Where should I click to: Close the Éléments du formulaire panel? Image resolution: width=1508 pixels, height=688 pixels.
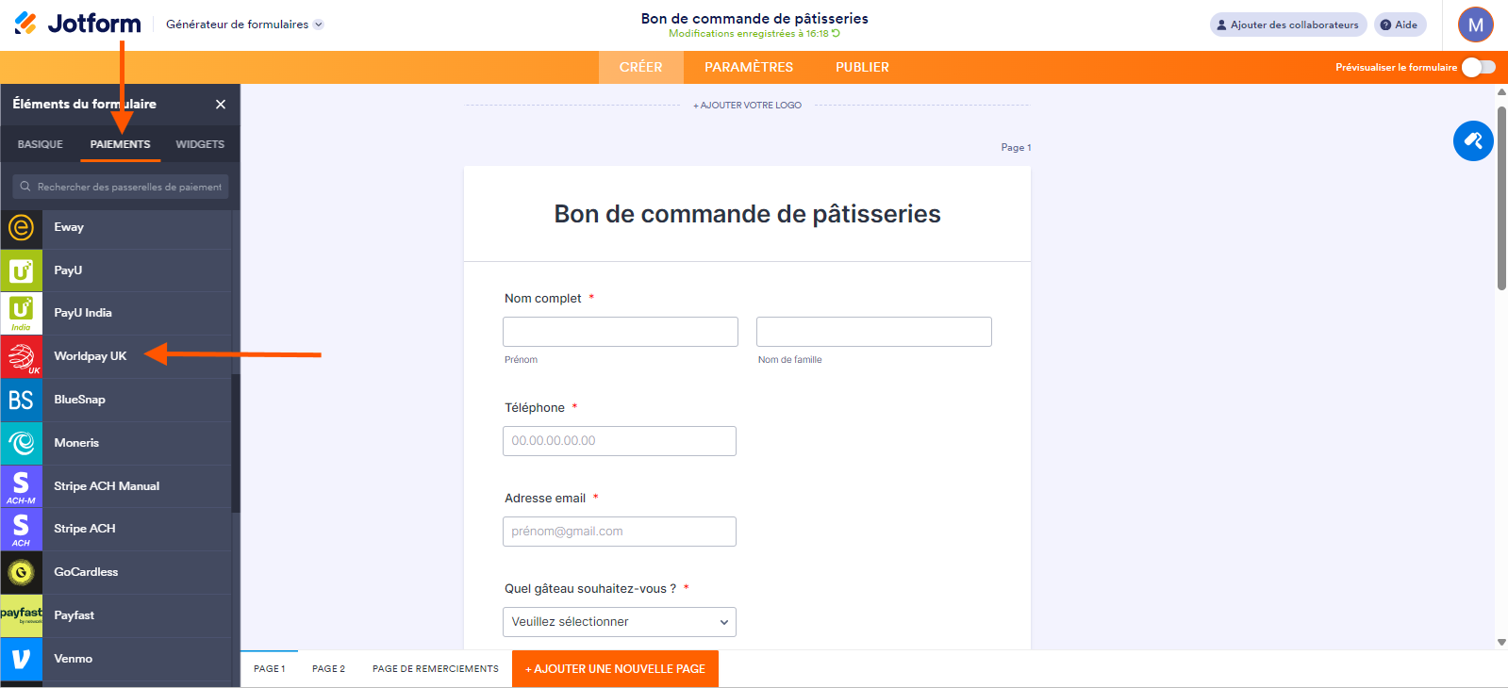pyautogui.click(x=221, y=105)
